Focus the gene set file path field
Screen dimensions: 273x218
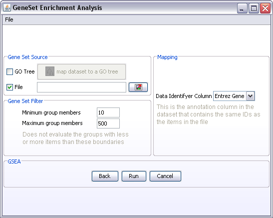tap(81, 87)
